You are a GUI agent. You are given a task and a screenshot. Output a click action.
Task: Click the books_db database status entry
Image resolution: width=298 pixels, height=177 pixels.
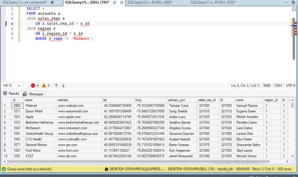(225, 169)
